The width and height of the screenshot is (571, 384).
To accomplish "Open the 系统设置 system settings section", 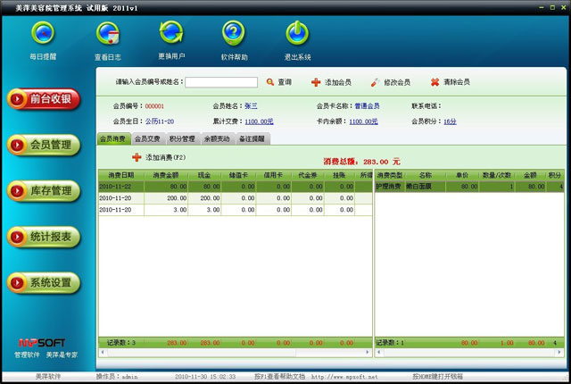I will (43, 283).
